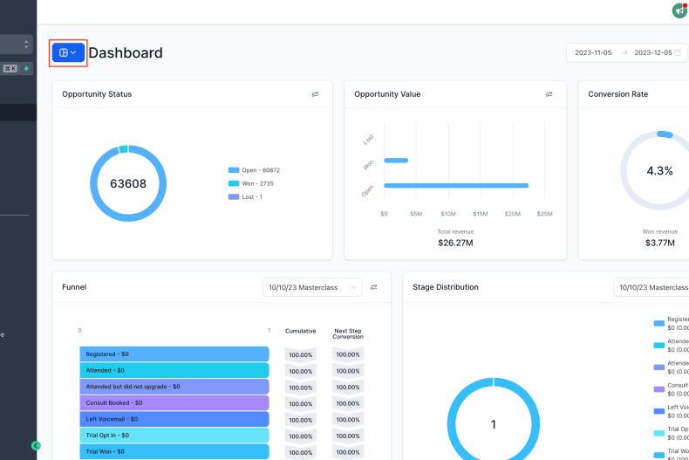
Task: Click the ⌘K search shortcut badge
Action: (10, 68)
